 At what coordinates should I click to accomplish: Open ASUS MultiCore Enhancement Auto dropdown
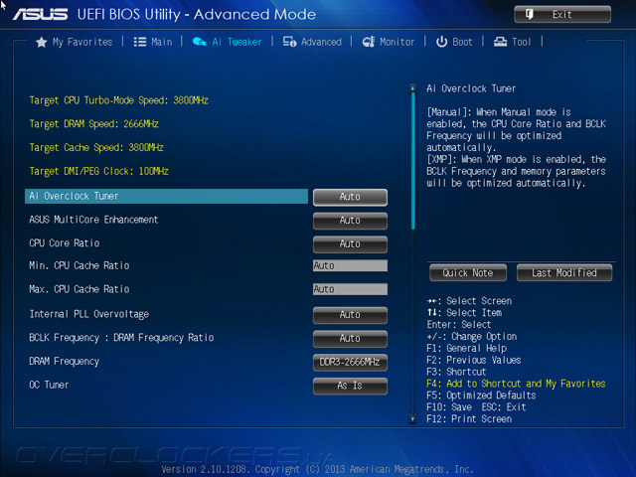coord(350,221)
